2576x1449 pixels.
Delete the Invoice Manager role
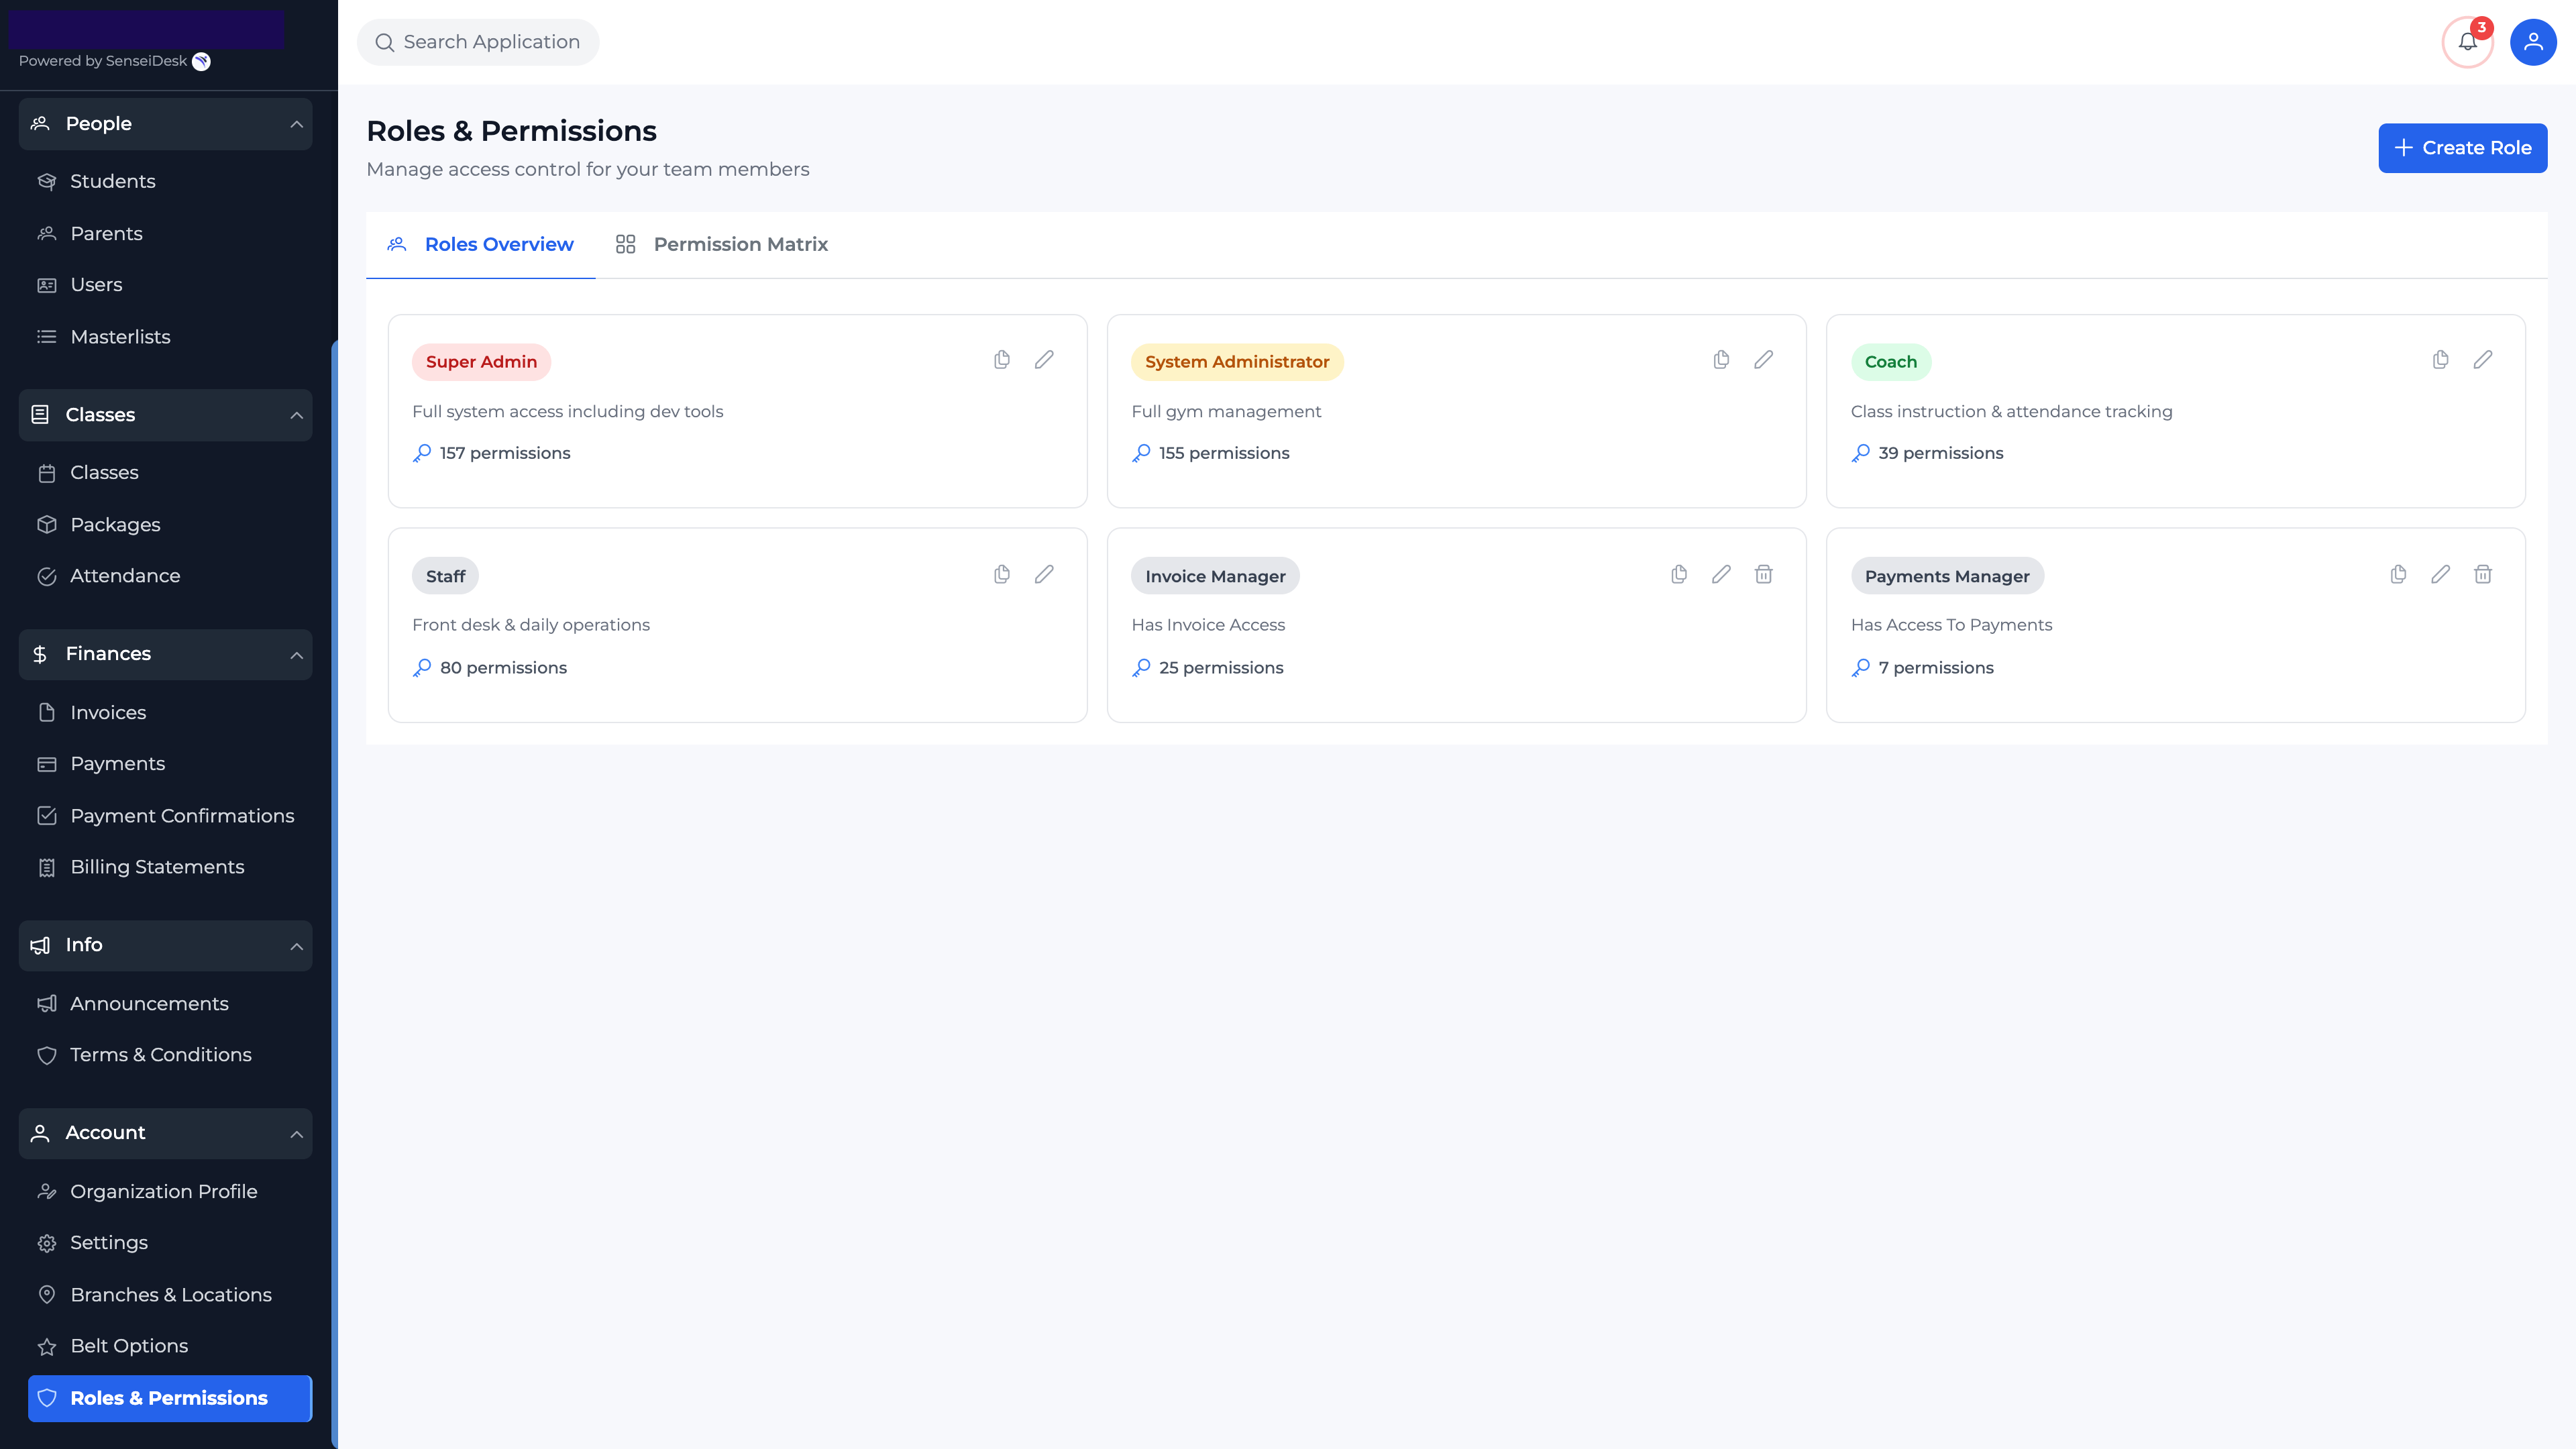click(x=1763, y=574)
